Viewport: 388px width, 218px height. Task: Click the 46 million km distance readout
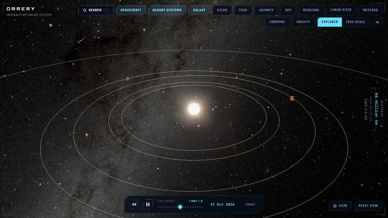pos(376,109)
